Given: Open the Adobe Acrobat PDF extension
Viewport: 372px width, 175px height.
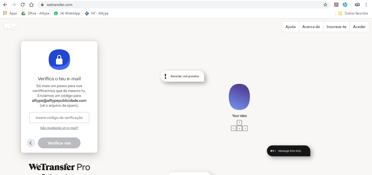Looking at the screenshot, I should [x=336, y=5].
